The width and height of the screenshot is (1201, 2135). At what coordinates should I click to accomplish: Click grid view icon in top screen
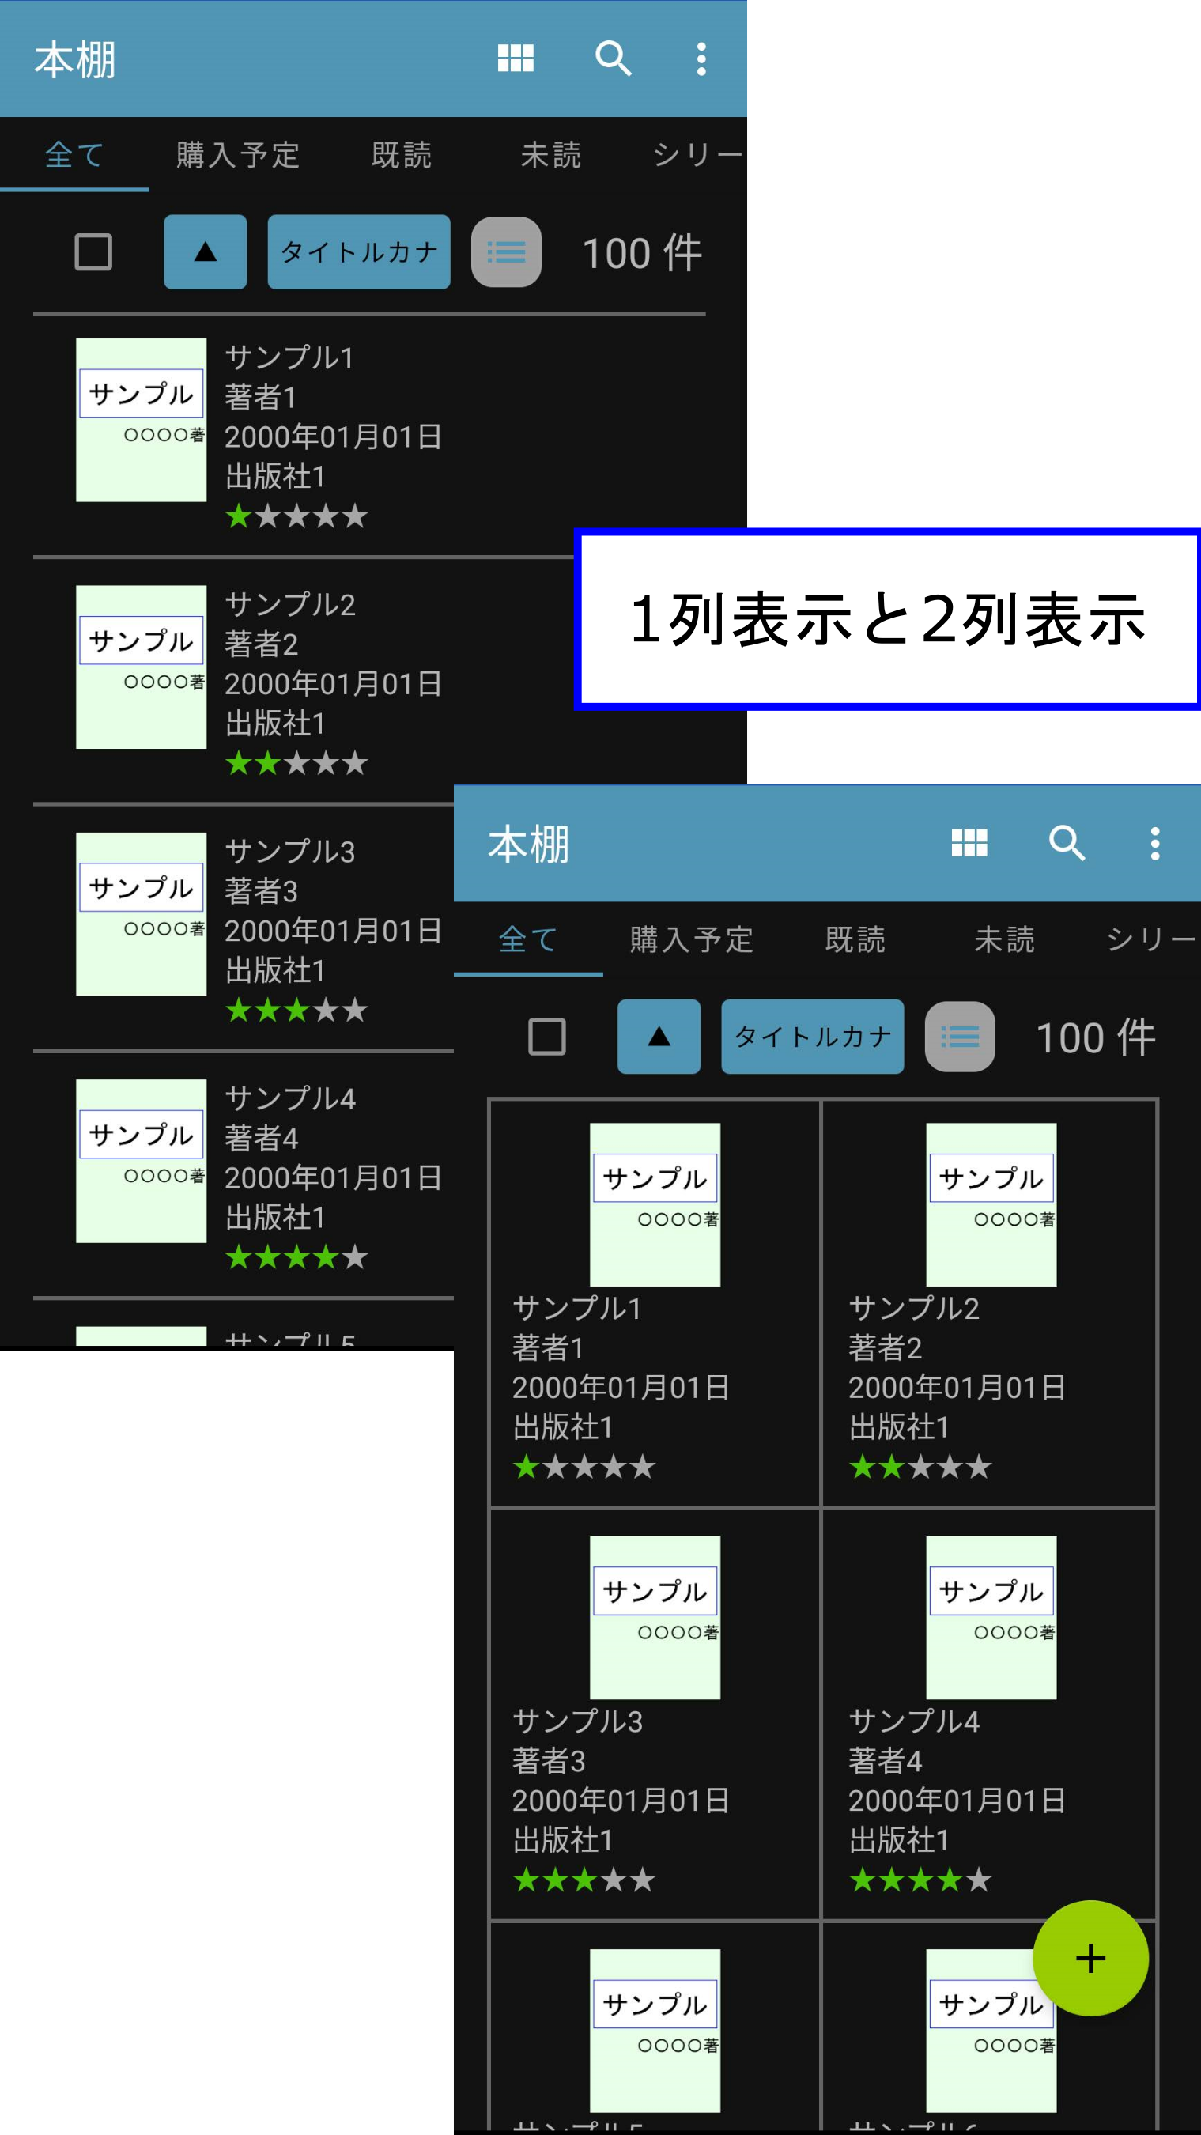pyautogui.click(x=515, y=59)
